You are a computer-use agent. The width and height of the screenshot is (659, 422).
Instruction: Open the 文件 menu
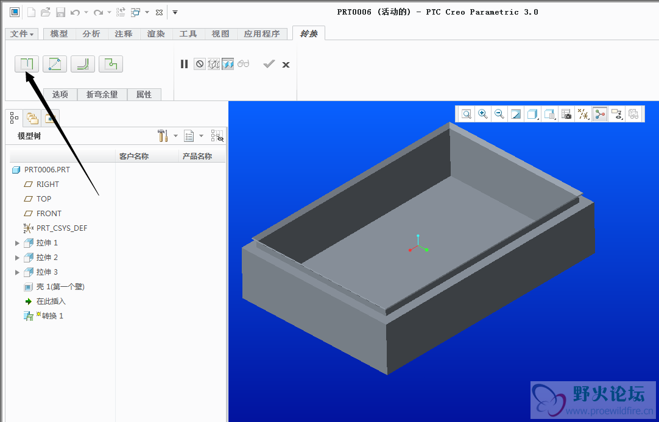(22, 34)
